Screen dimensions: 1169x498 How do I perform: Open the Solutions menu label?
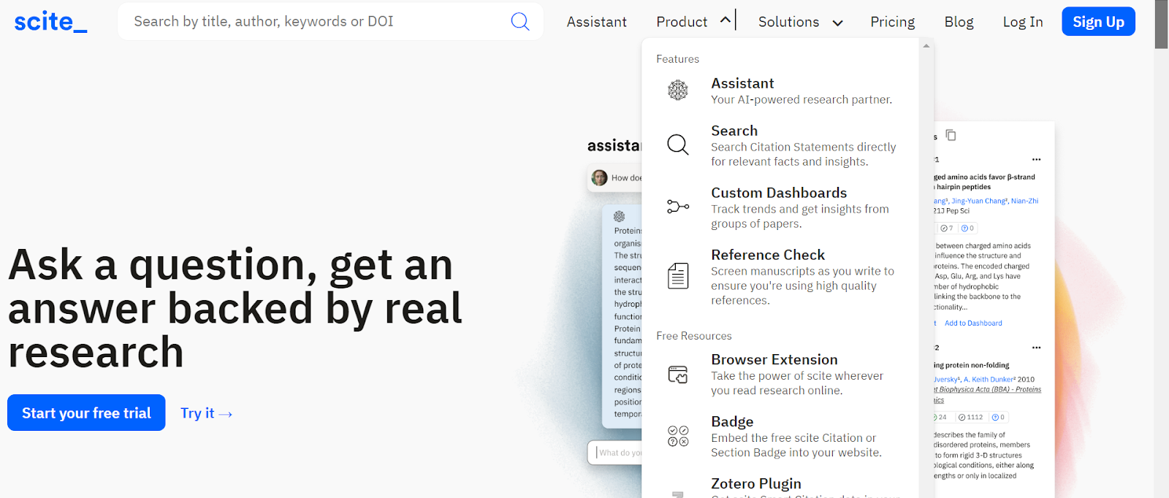coord(788,22)
